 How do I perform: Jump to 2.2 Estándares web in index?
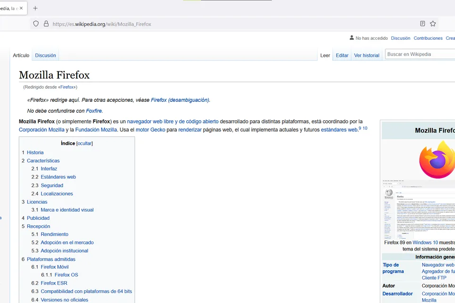pos(58,177)
